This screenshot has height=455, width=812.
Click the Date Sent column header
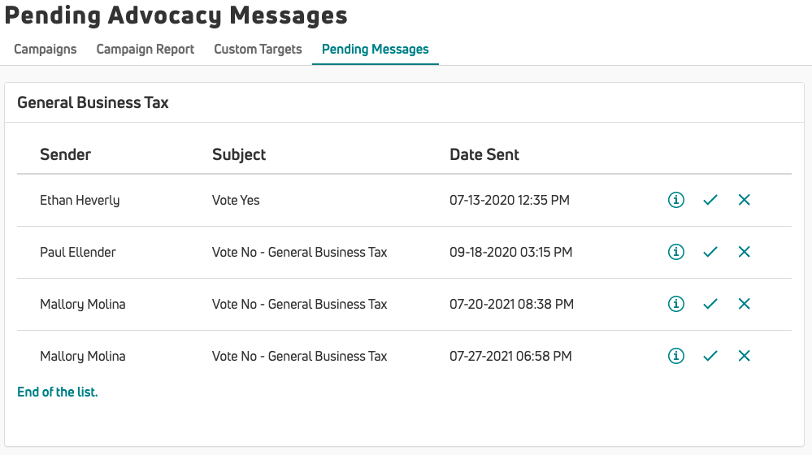pos(484,154)
